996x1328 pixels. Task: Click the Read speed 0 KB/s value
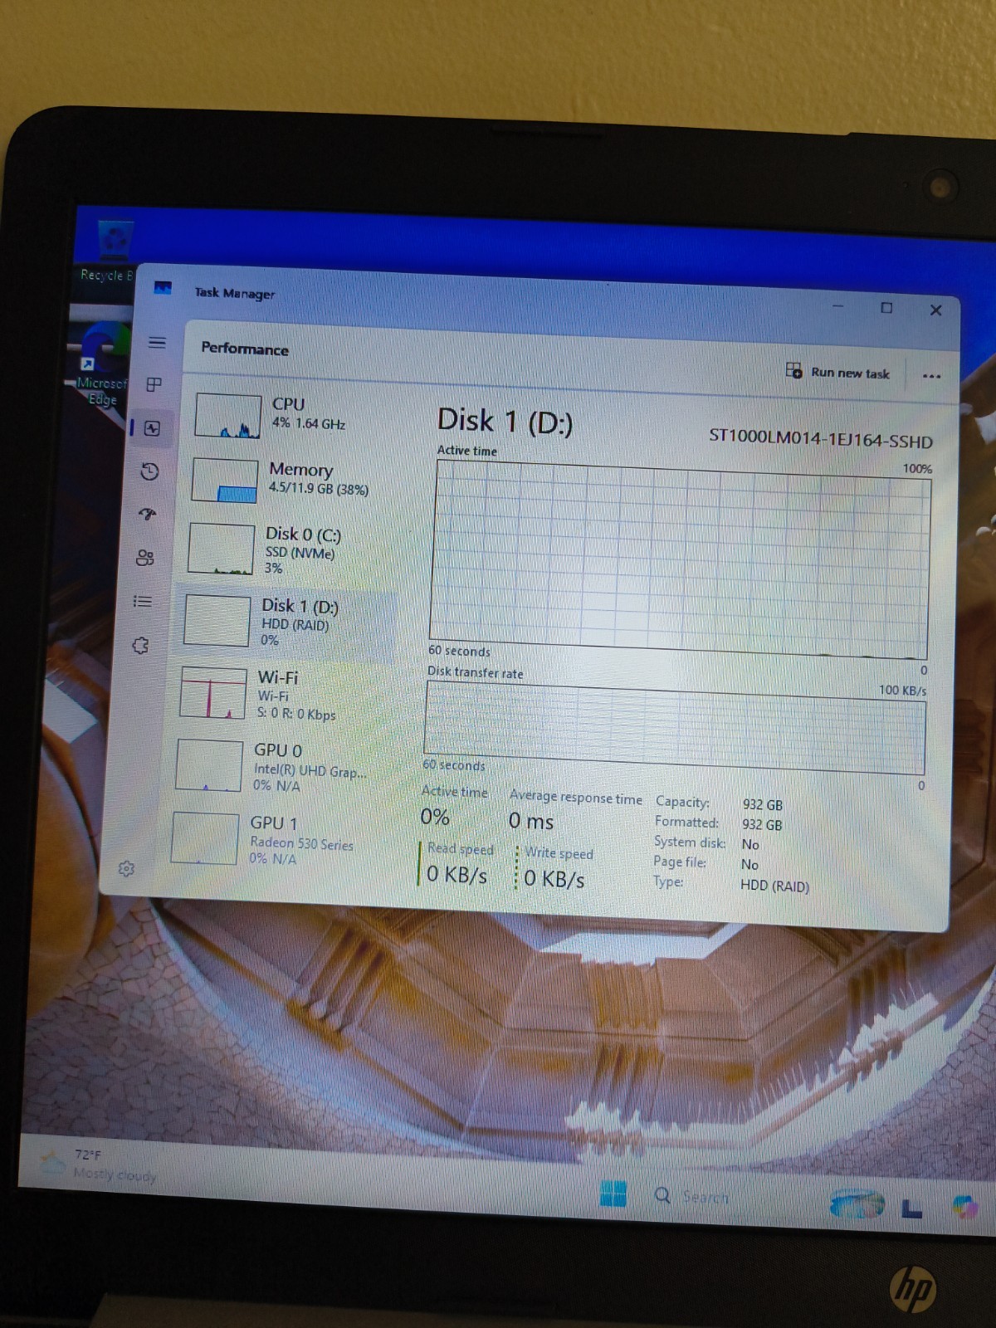[456, 874]
